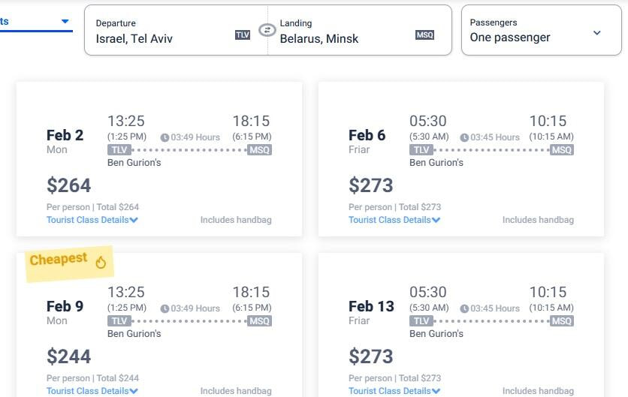The width and height of the screenshot is (628, 397).
Task: Expand Tourist Class Details for Feb 13
Action: pos(394,391)
